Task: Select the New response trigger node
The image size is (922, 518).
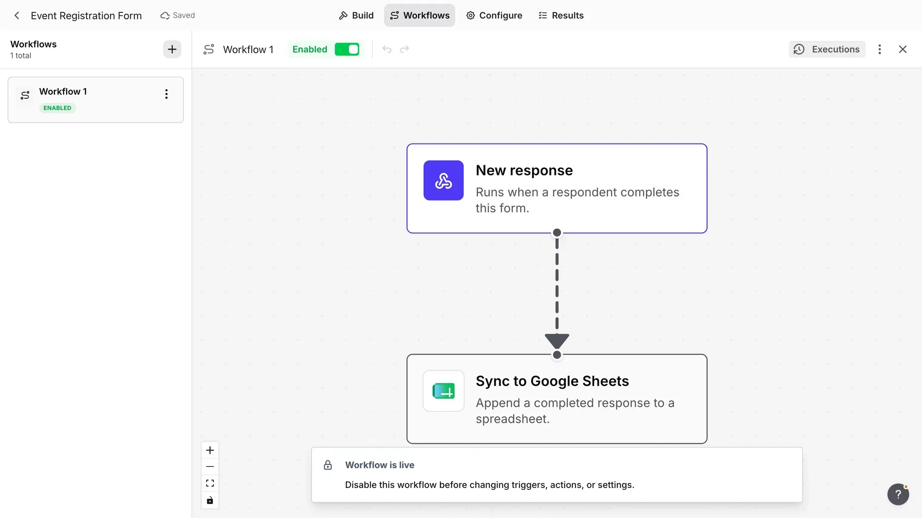Action: (x=557, y=188)
